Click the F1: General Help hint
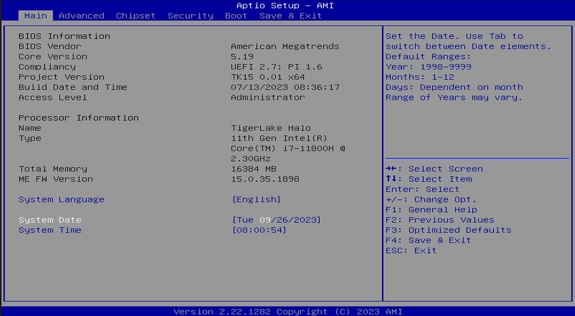Screen dimensions: 575x316 tap(431, 210)
